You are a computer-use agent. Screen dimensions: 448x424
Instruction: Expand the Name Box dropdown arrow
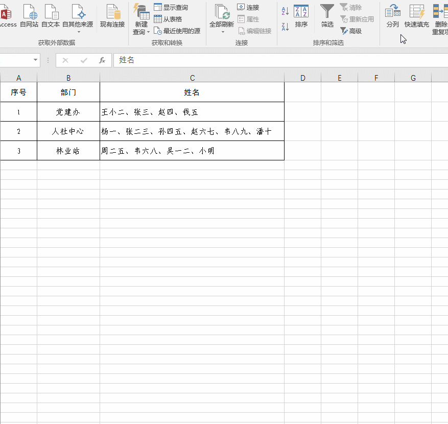[x=35, y=60]
